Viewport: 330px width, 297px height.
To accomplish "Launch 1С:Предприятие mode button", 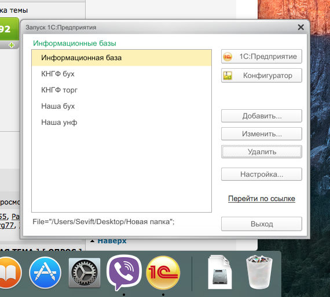I will point(261,56).
